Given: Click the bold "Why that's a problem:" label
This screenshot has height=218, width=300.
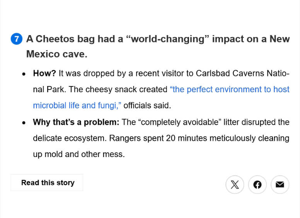Looking at the screenshot, I should 76,122.
